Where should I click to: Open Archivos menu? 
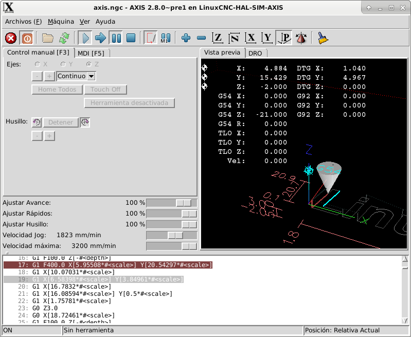tap(24, 22)
